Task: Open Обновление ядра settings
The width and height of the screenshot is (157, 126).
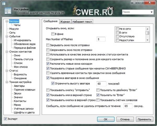Action: (25, 44)
